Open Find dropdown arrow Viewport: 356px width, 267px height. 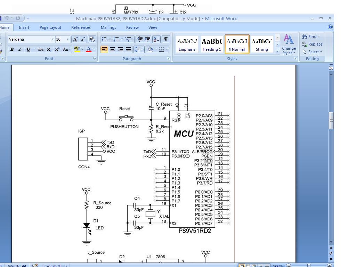pos(319,36)
